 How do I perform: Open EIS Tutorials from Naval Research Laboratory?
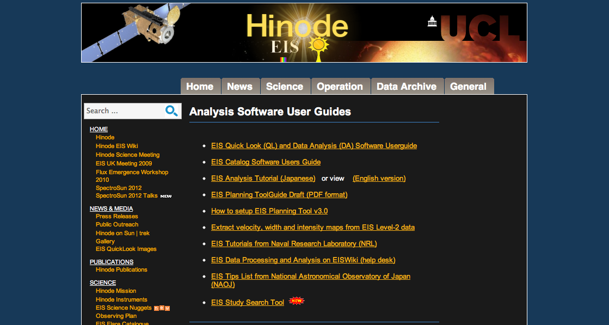coord(294,244)
